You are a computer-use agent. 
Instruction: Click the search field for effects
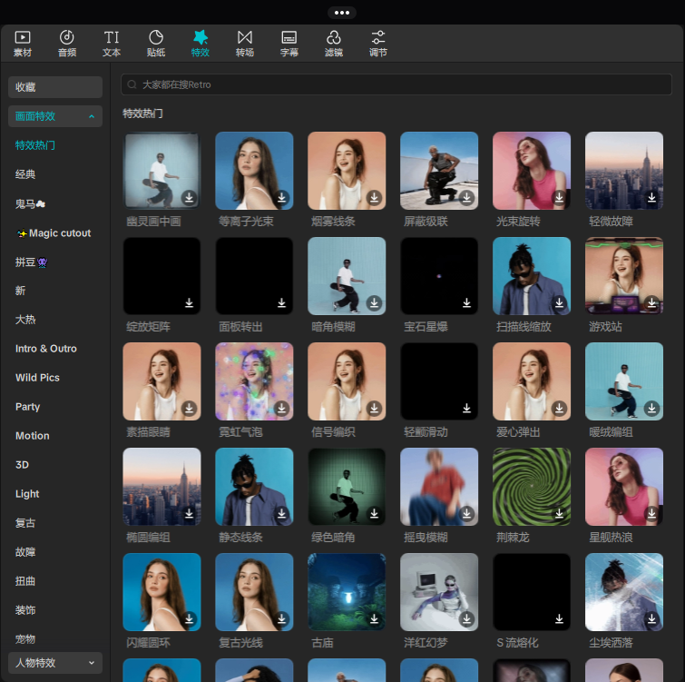[x=396, y=84]
